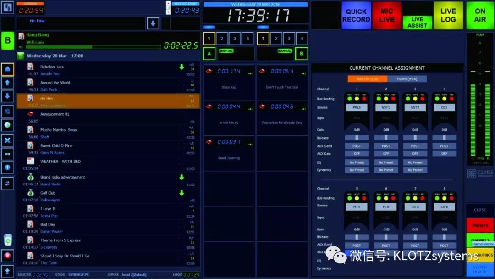Click the application logo icon in the top-left corner
The image size is (495, 279).
point(7,7)
